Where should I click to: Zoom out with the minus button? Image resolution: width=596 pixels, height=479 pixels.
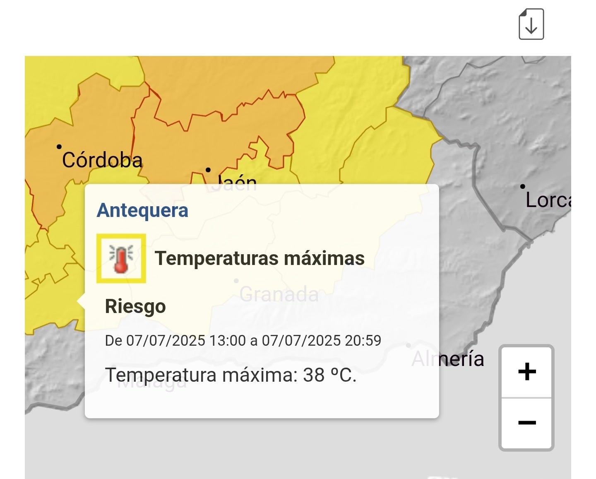526,423
